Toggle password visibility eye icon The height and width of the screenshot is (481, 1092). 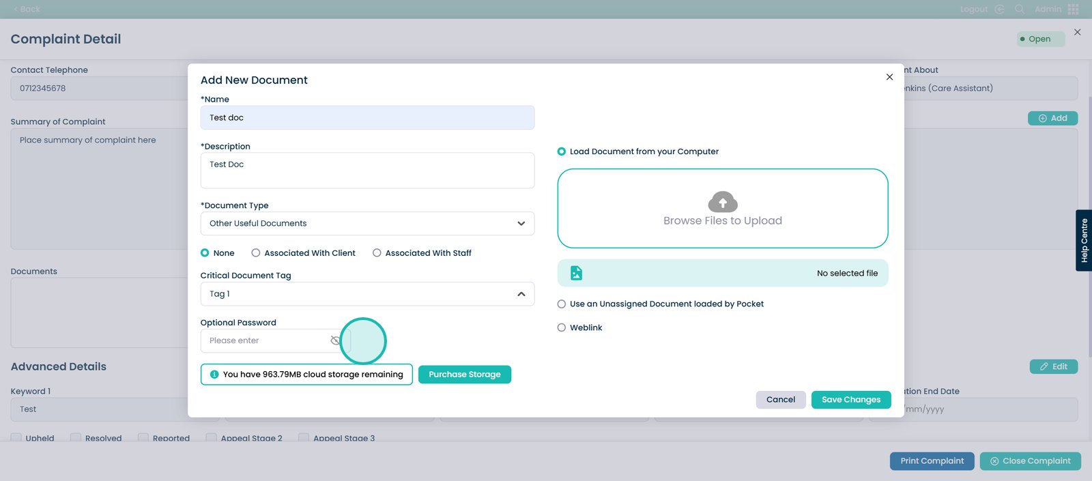(x=335, y=340)
